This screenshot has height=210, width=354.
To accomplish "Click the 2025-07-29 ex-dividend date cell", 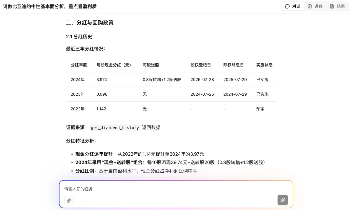I will point(235,80).
